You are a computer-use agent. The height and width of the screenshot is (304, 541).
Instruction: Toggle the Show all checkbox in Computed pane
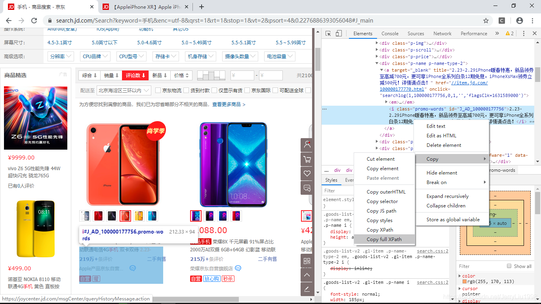click(509, 266)
